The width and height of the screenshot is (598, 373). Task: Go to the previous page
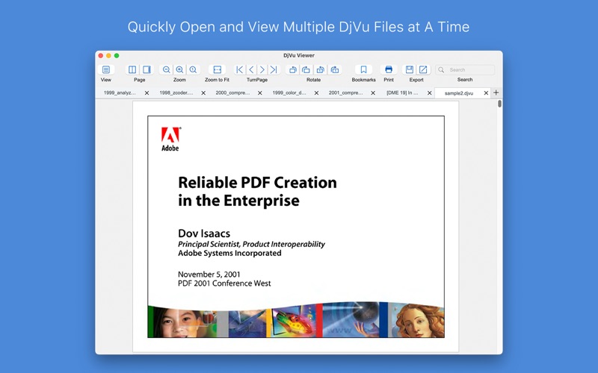[x=251, y=69]
